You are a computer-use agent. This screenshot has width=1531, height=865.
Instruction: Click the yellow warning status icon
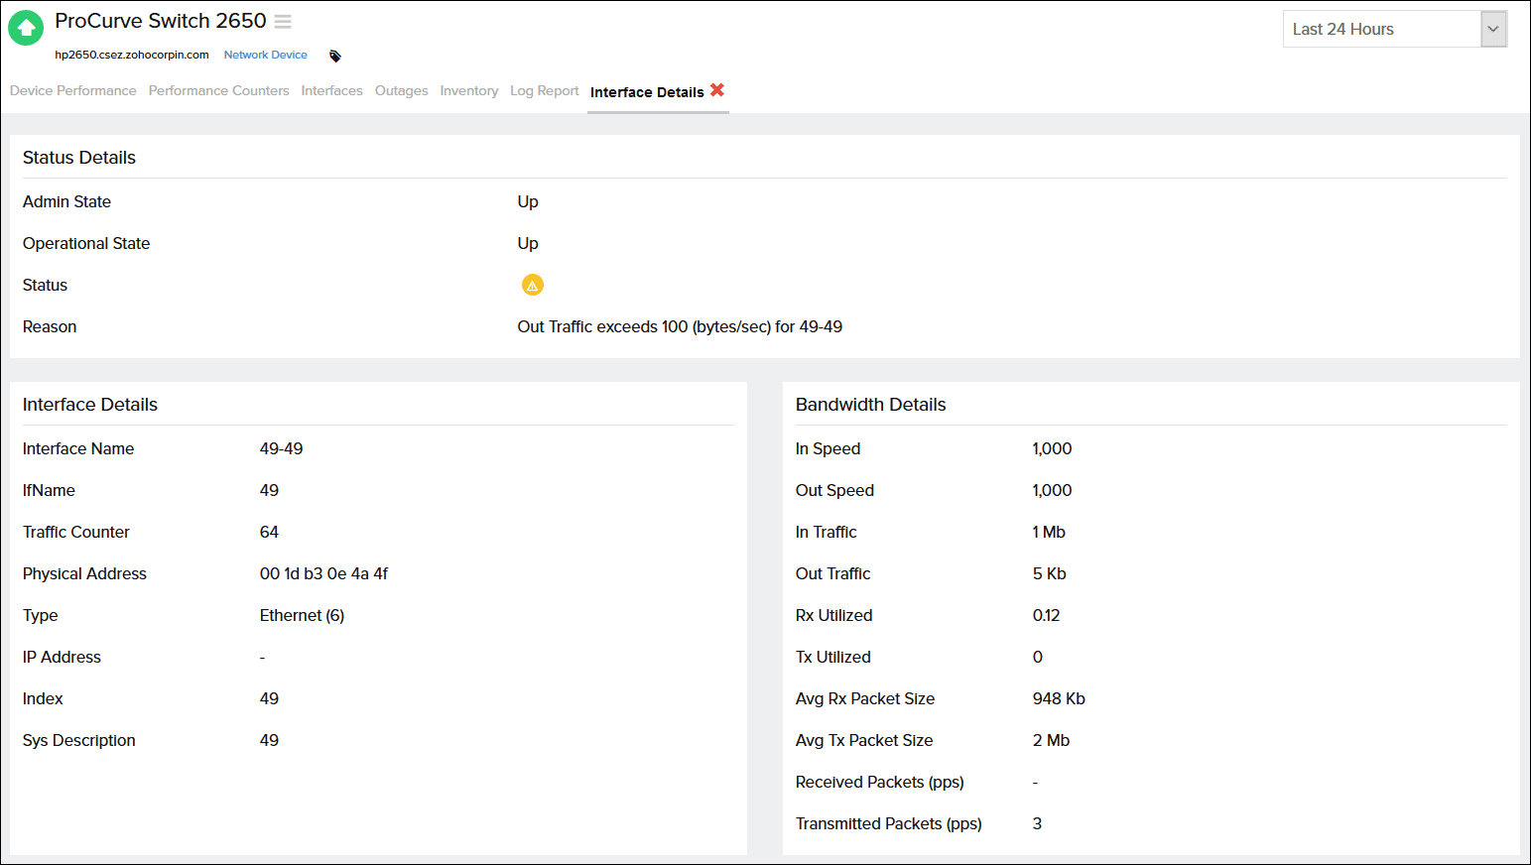click(x=533, y=286)
